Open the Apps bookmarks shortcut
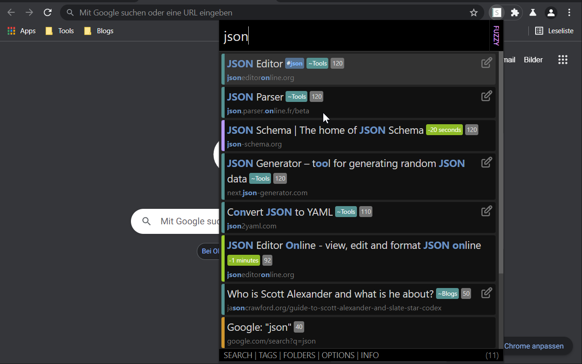The height and width of the screenshot is (364, 582). click(21, 31)
